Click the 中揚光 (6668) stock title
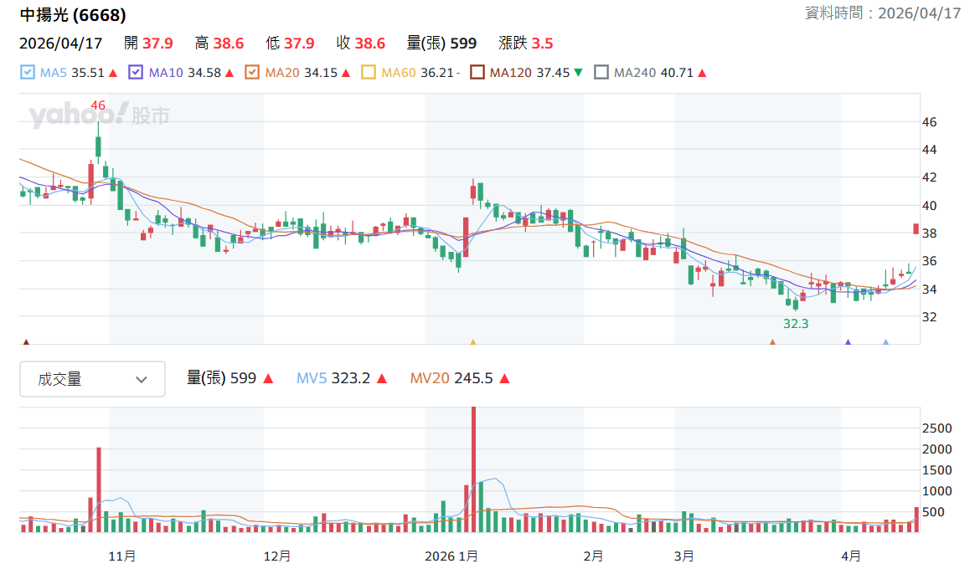This screenshot has height=574, width=980. point(73,14)
